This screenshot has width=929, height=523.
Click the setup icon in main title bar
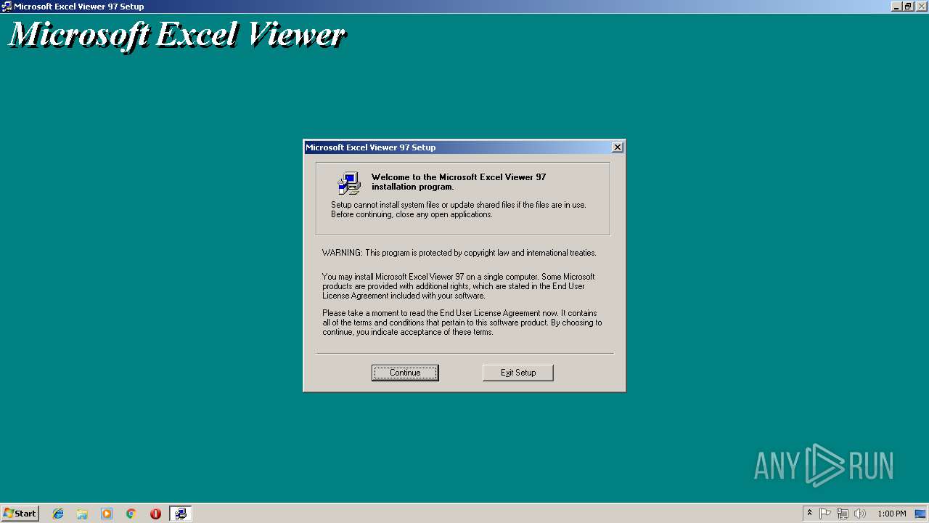pyautogui.click(x=7, y=6)
